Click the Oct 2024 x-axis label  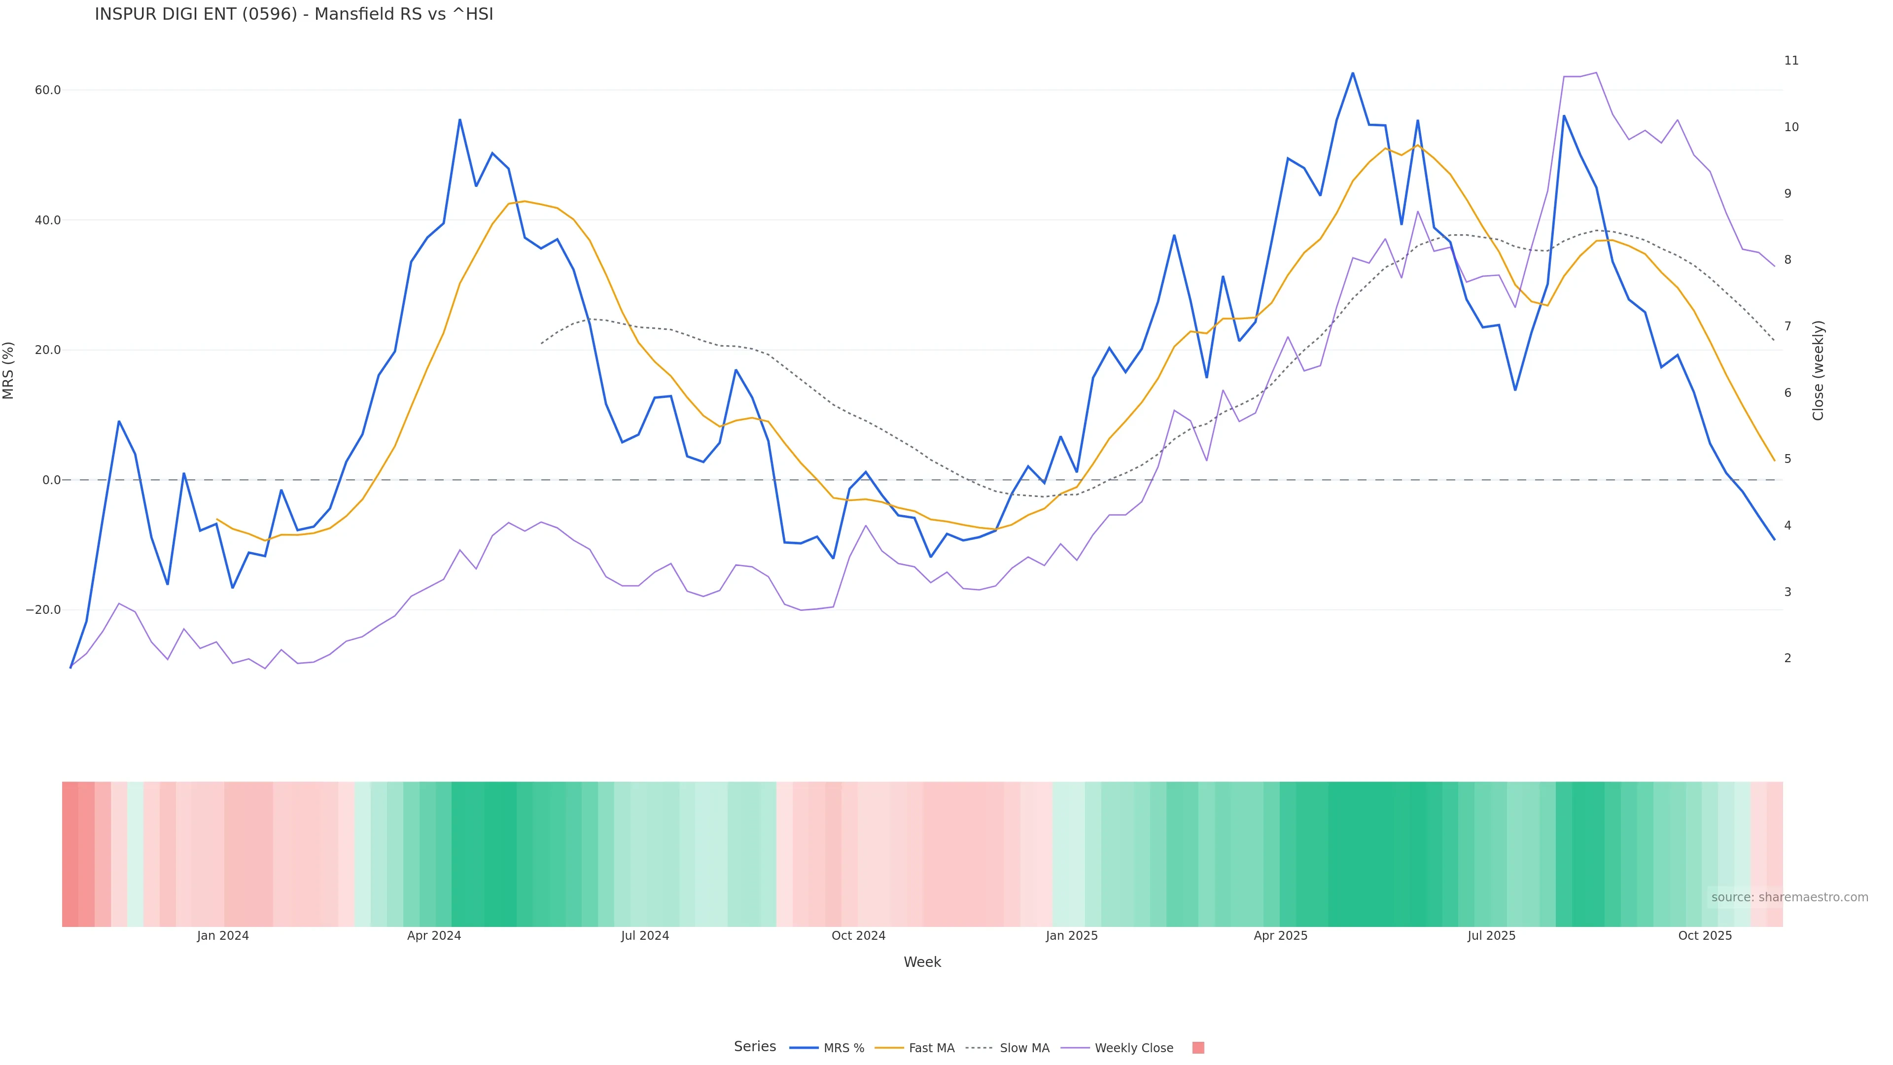coord(858,936)
